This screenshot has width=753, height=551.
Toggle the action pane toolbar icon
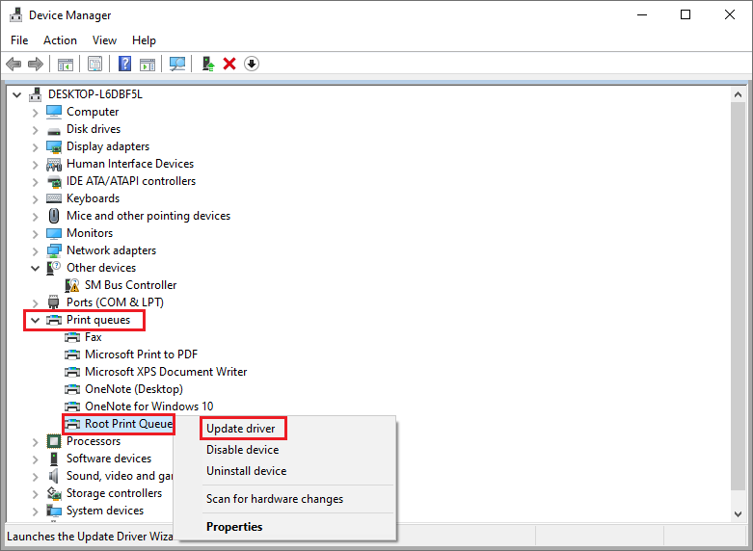point(148,64)
